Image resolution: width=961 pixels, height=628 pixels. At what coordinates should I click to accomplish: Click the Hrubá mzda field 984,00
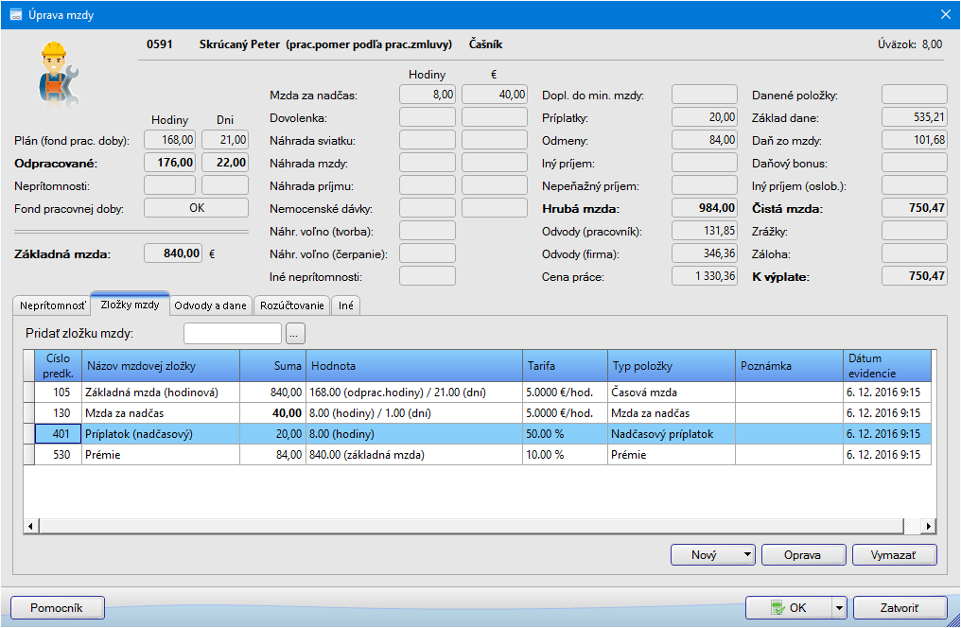[x=705, y=208]
